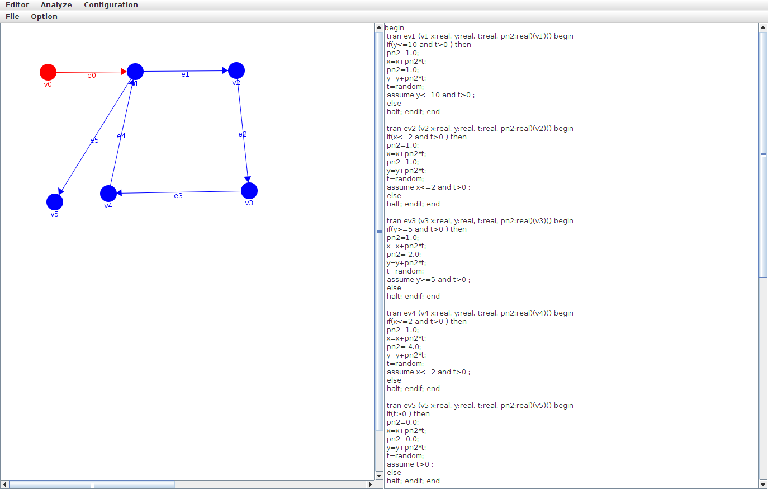Click the edge label e4
The width and height of the screenshot is (768, 489).
coord(121,136)
